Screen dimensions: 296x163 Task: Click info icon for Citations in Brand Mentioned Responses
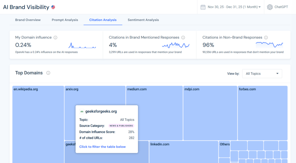[183, 38]
